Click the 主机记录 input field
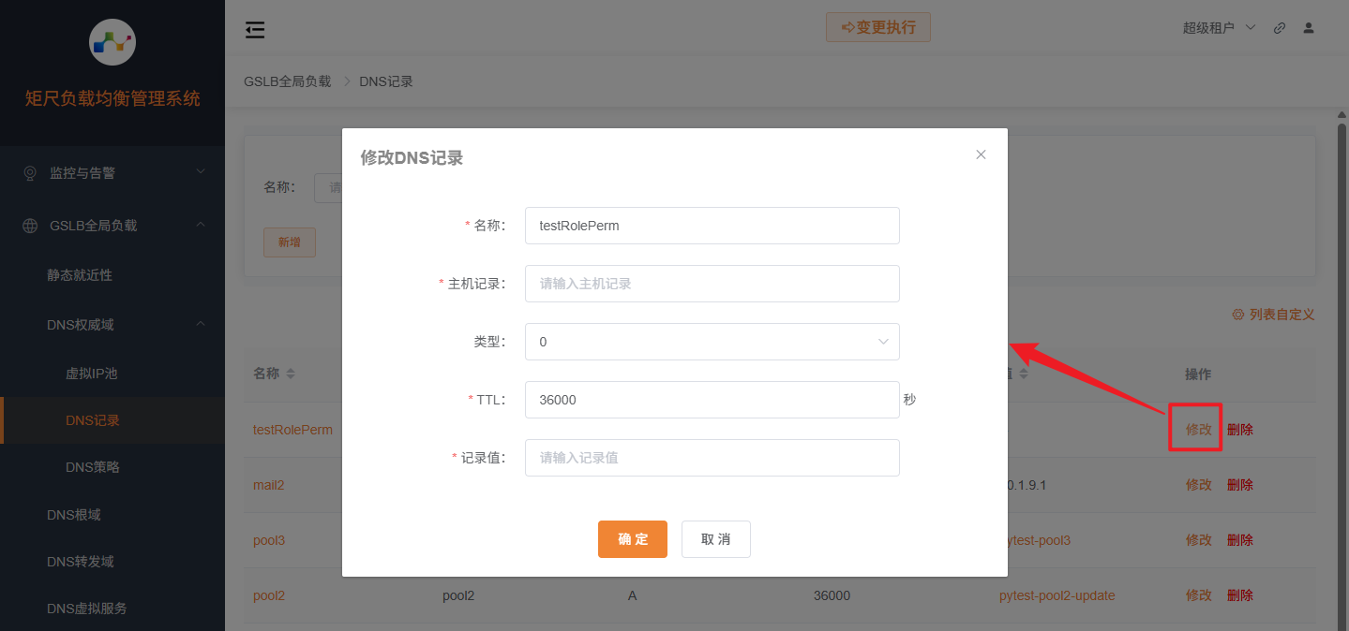1349x631 pixels. tap(712, 284)
